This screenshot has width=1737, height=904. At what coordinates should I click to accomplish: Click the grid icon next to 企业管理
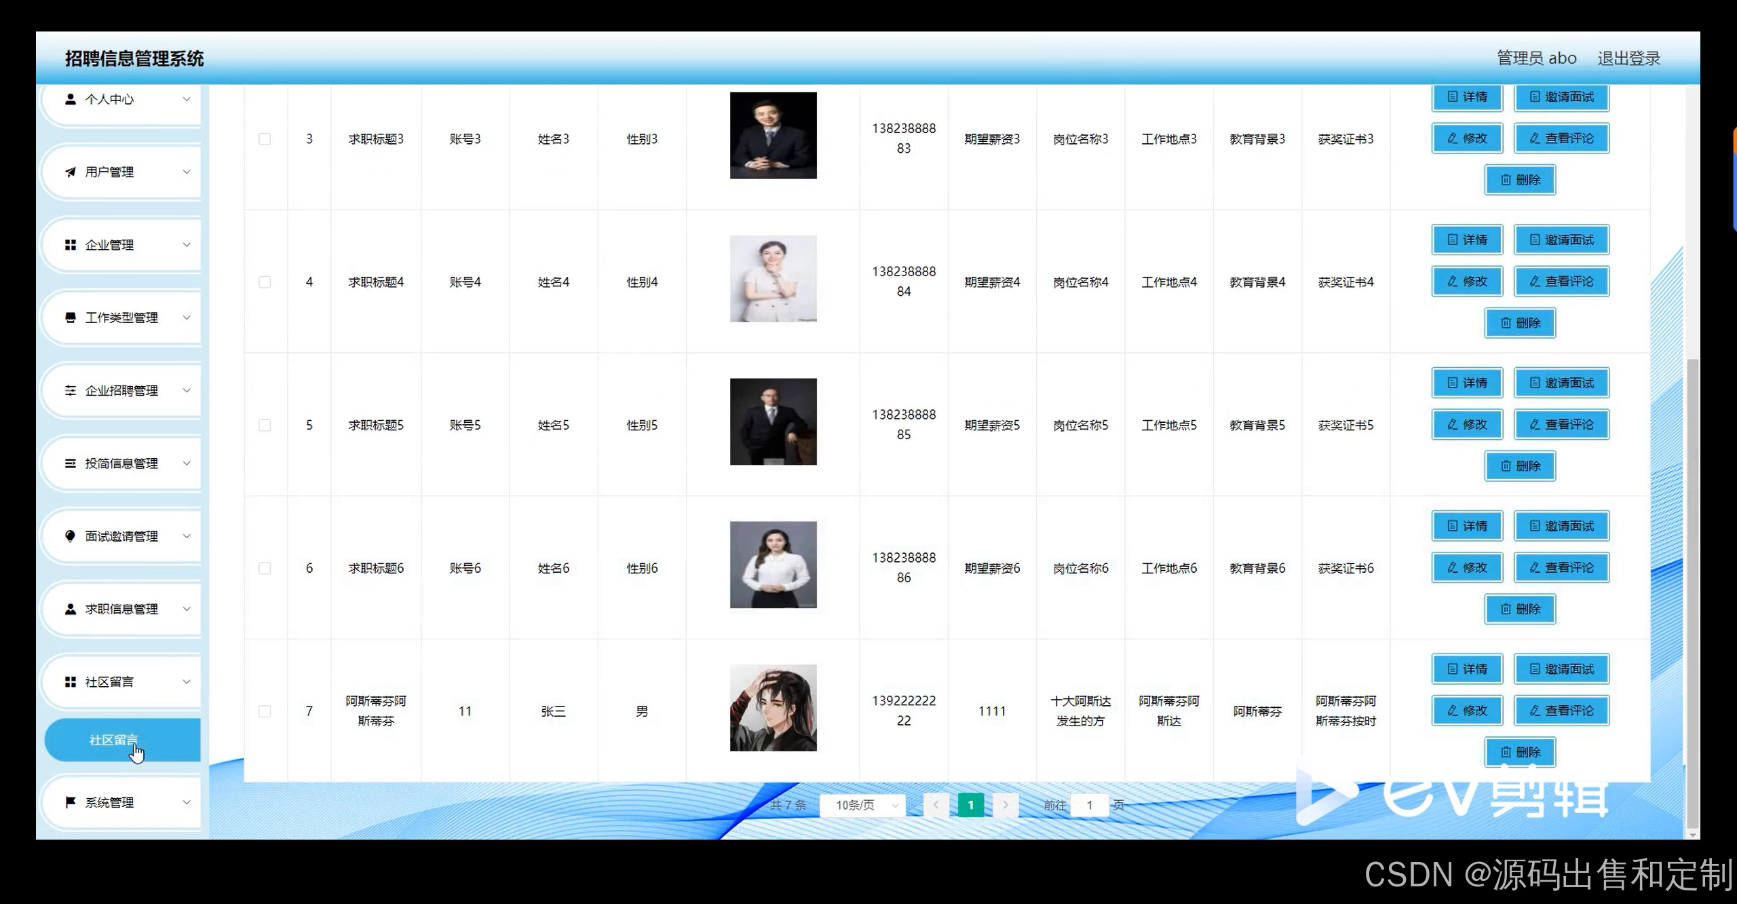tap(70, 244)
